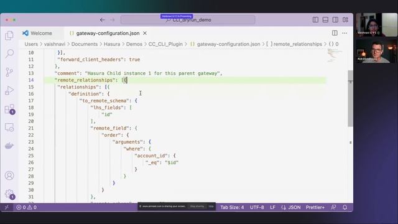
Task: Close the gateway-configuration.json tab
Action: 145,33
